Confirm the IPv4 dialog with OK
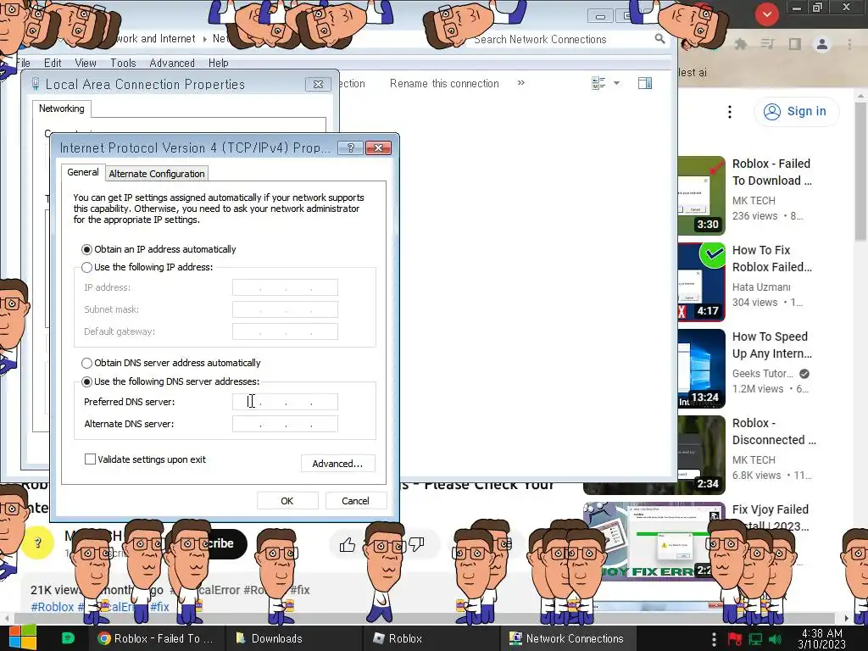This screenshot has height=651, width=868. coord(287,501)
